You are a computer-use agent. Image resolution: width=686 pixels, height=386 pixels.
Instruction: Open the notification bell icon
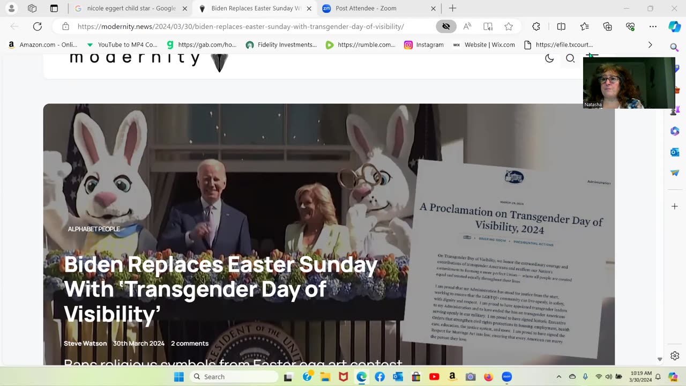[x=658, y=377]
